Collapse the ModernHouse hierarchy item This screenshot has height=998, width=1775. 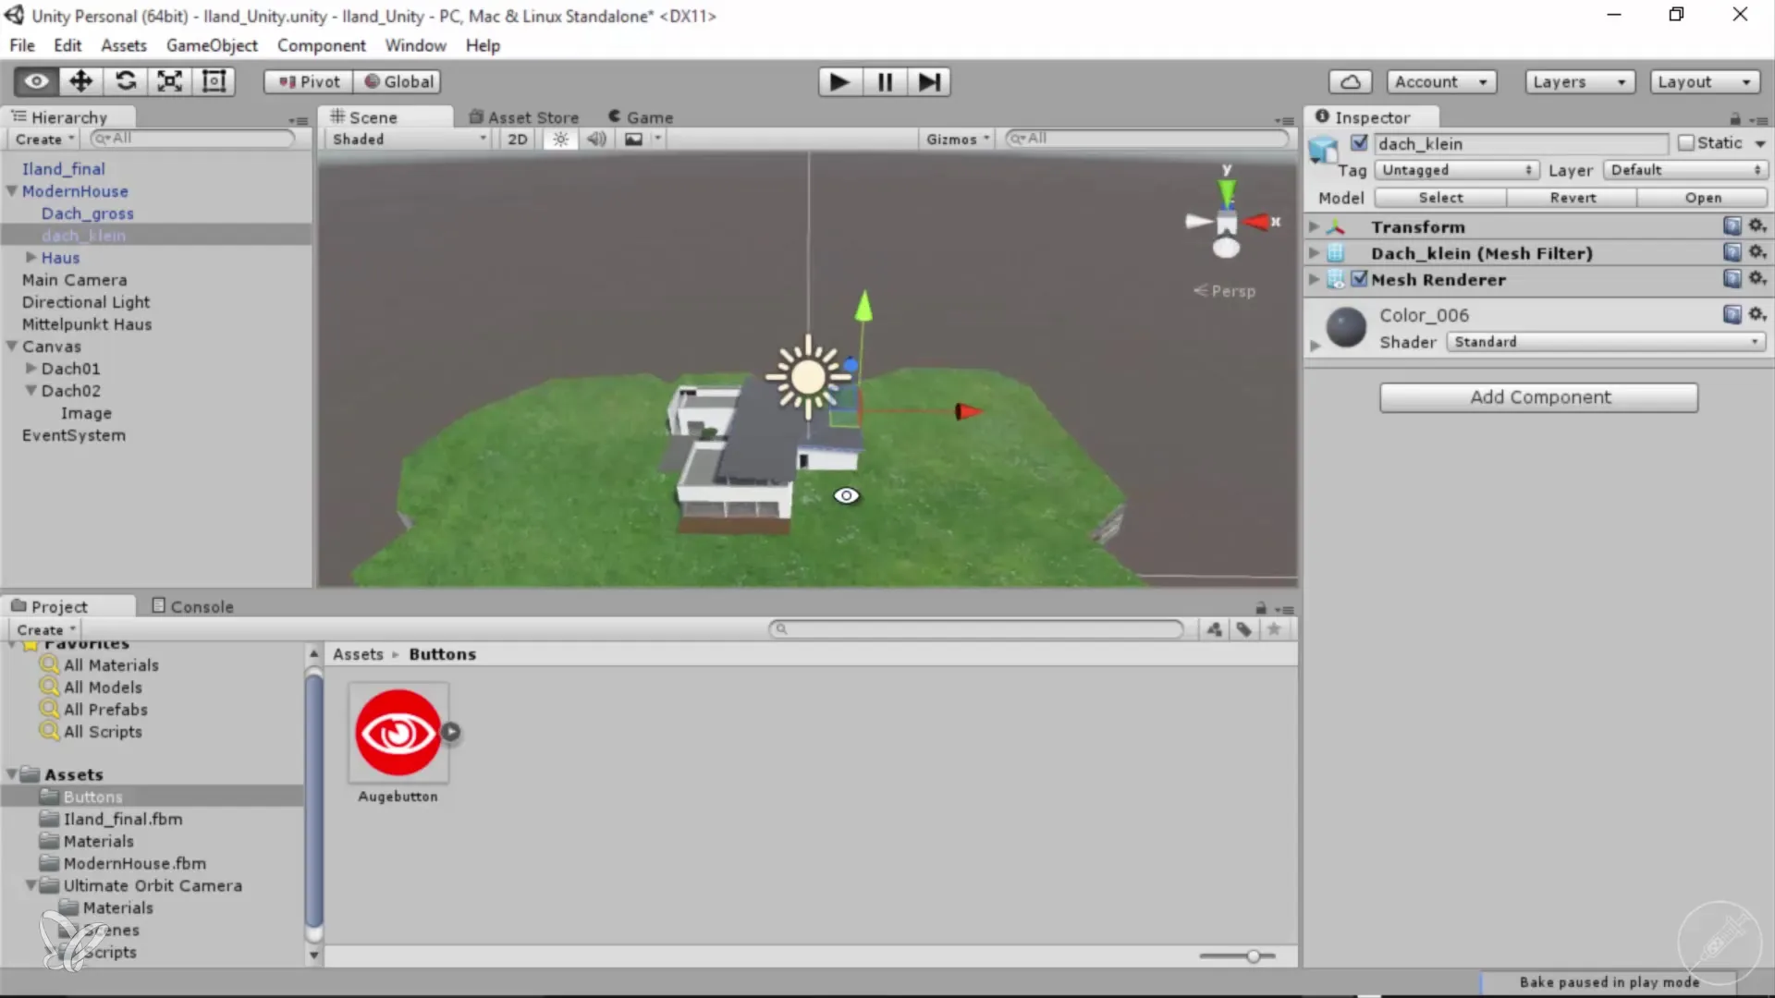[12, 191]
